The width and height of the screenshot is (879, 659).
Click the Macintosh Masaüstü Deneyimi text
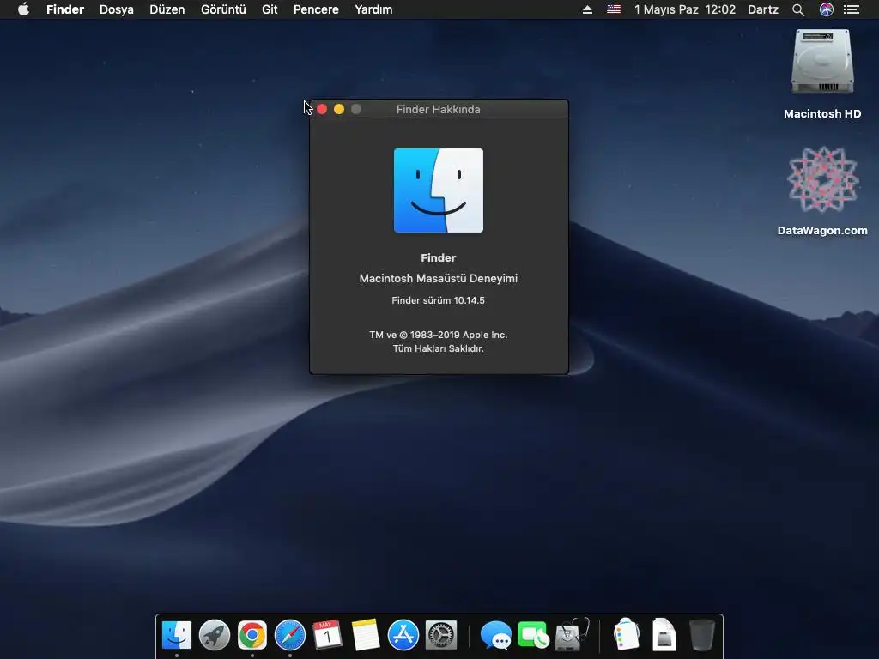[439, 279]
